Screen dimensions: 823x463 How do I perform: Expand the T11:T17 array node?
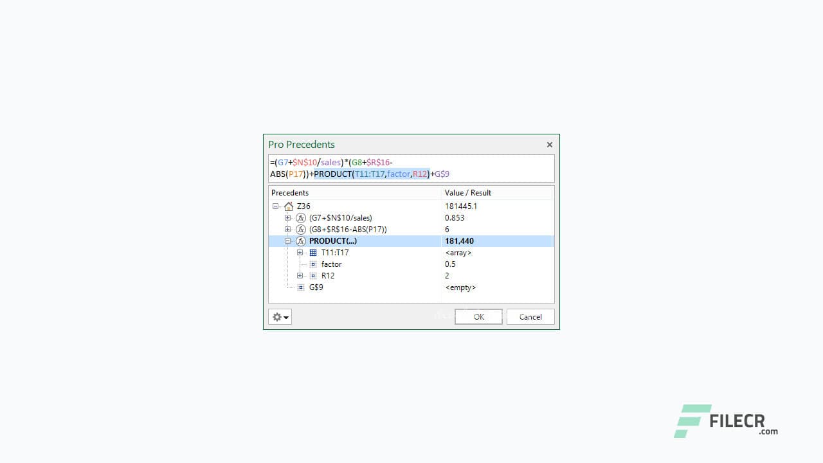click(x=300, y=252)
